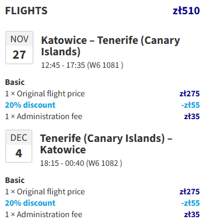Click outbound 20% discount label
Image resolution: width=205 pixels, height=224 pixels.
pos(30,105)
